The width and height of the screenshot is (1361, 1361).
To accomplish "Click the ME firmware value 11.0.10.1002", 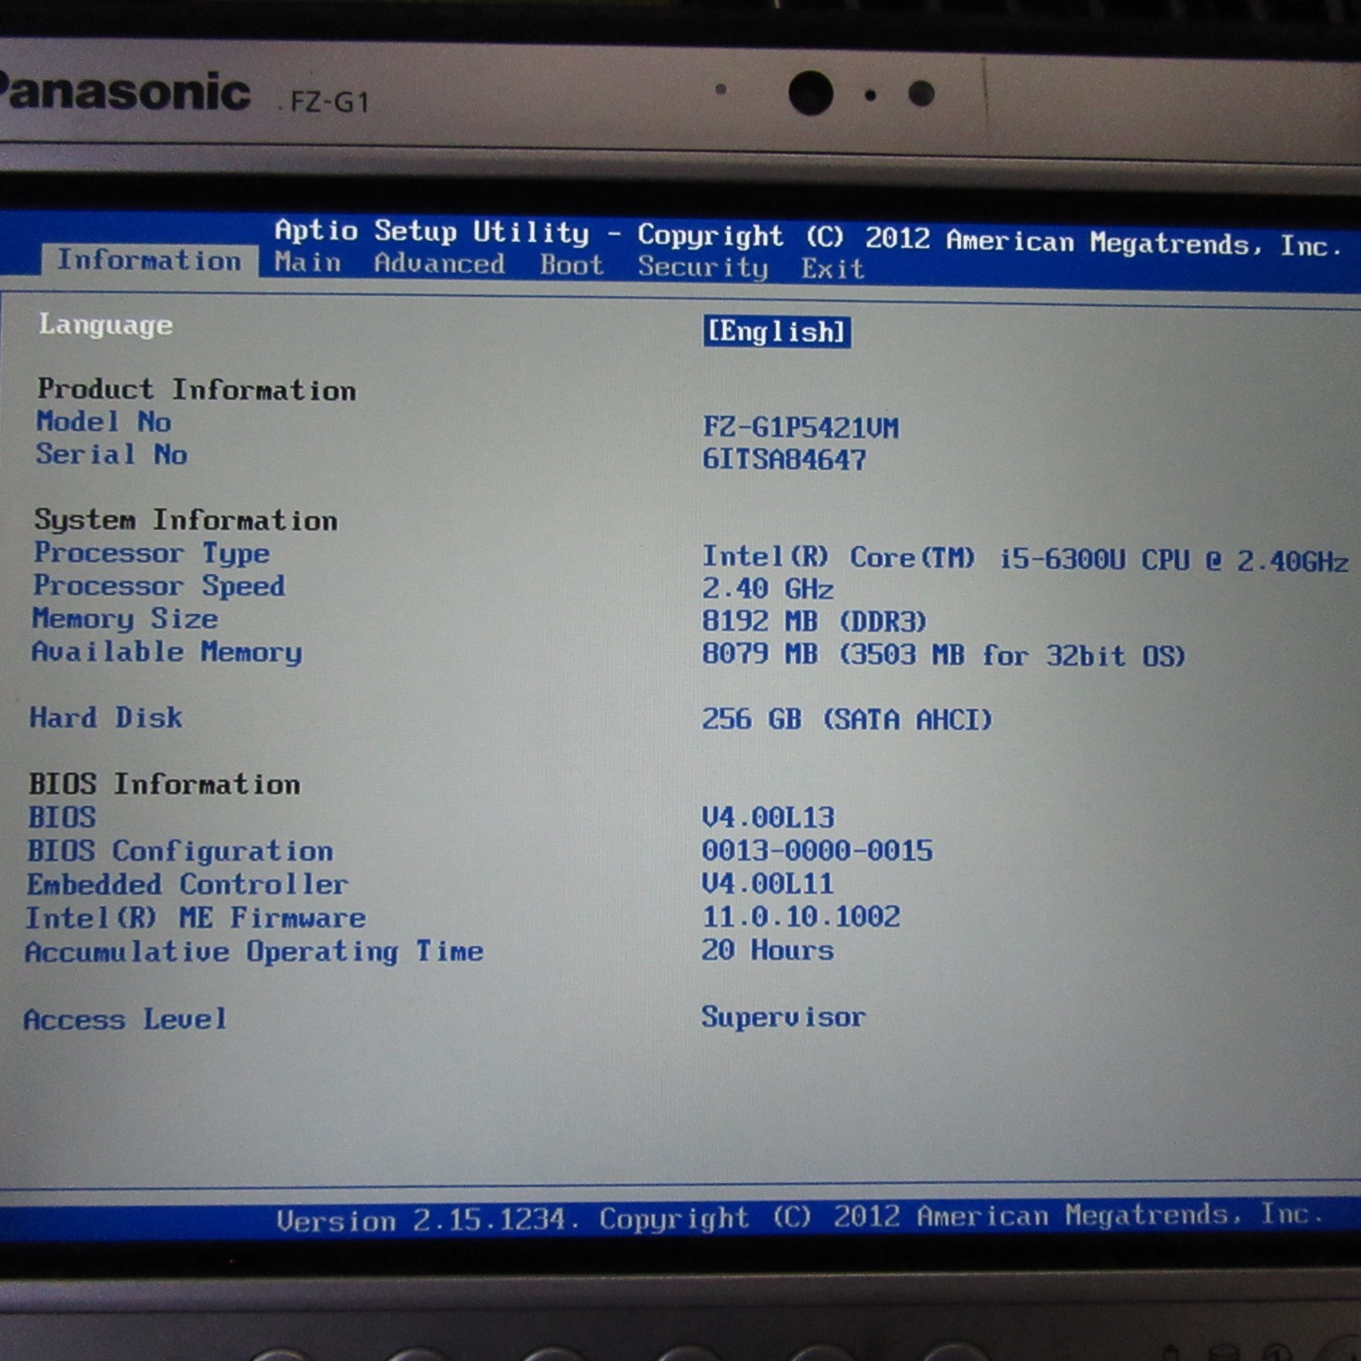I will point(800,917).
